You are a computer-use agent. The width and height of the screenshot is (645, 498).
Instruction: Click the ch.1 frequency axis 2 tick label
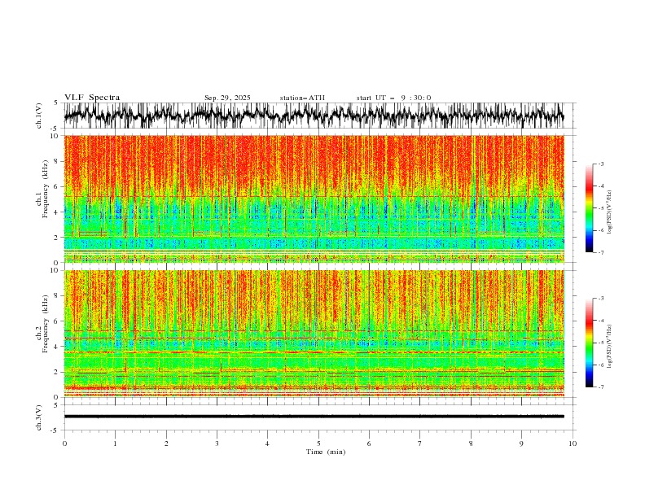point(57,237)
